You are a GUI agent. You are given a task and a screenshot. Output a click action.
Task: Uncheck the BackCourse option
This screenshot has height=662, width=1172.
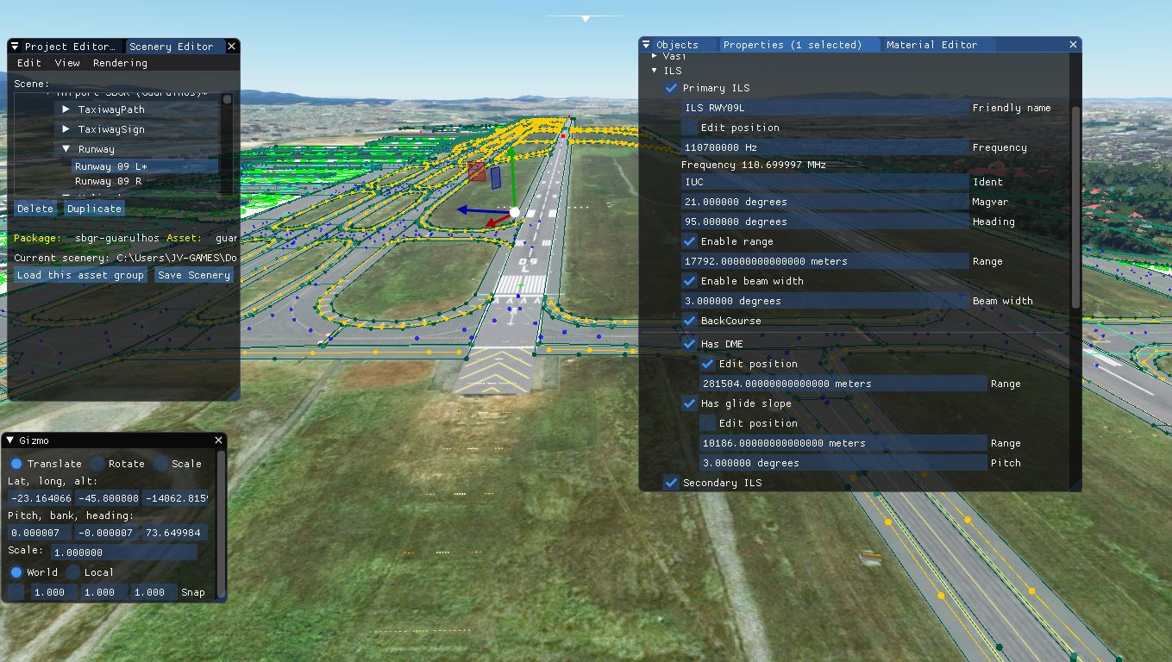(689, 321)
